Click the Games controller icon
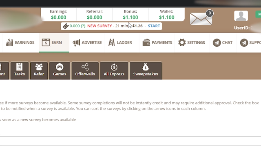Image resolution: width=261 pixels, height=146 pixels. 60,67
